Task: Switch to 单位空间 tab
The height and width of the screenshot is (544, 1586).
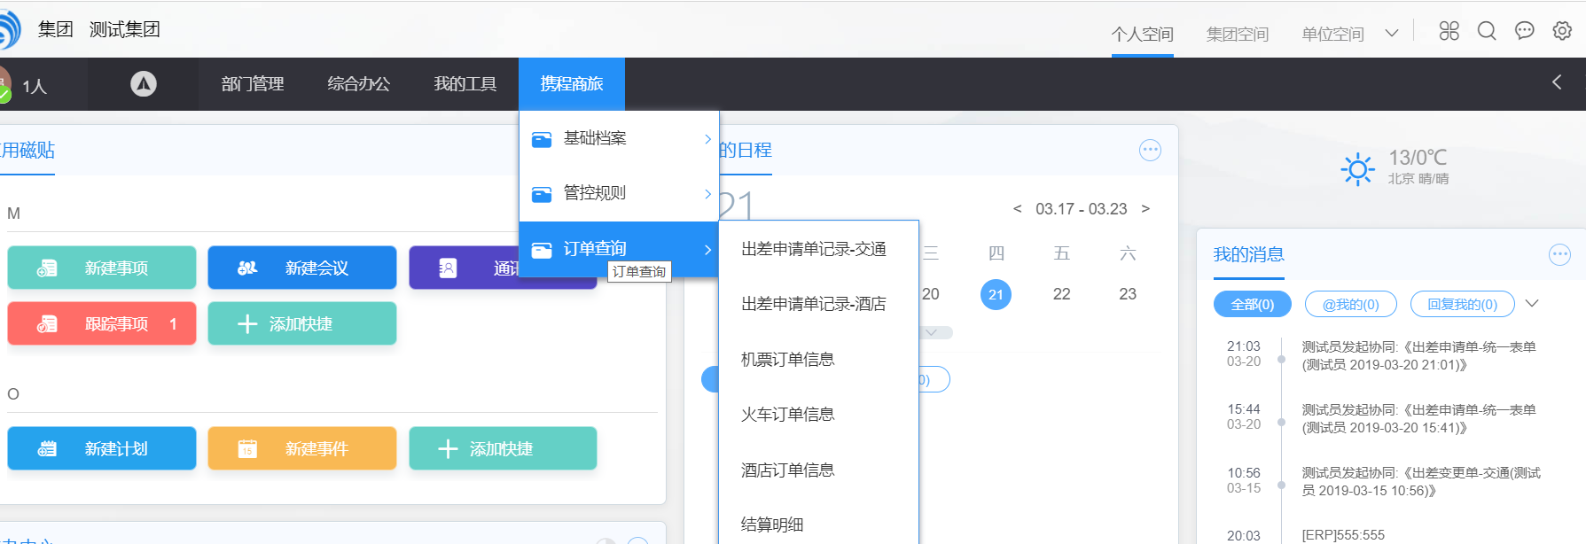Action: pos(1332,34)
